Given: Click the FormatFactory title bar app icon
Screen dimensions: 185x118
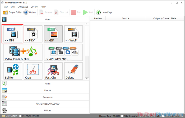Looking at the screenshot, I should (x=2, y=2).
